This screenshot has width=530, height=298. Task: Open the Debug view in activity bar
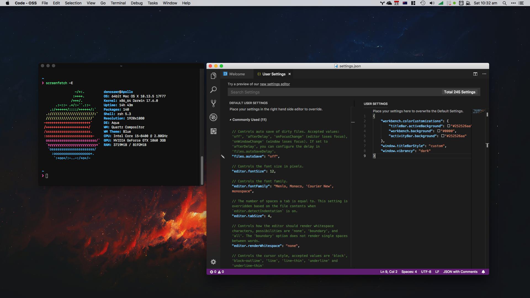(213, 117)
